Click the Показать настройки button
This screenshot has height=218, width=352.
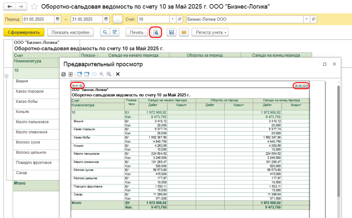(x=70, y=32)
